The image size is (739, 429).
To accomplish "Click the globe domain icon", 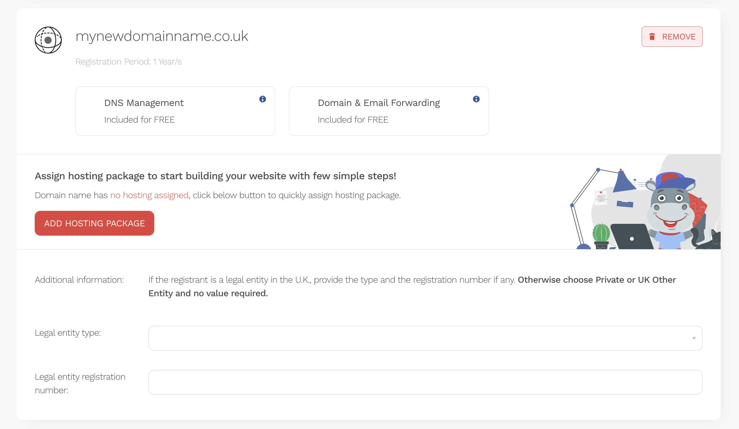I will tap(48, 40).
